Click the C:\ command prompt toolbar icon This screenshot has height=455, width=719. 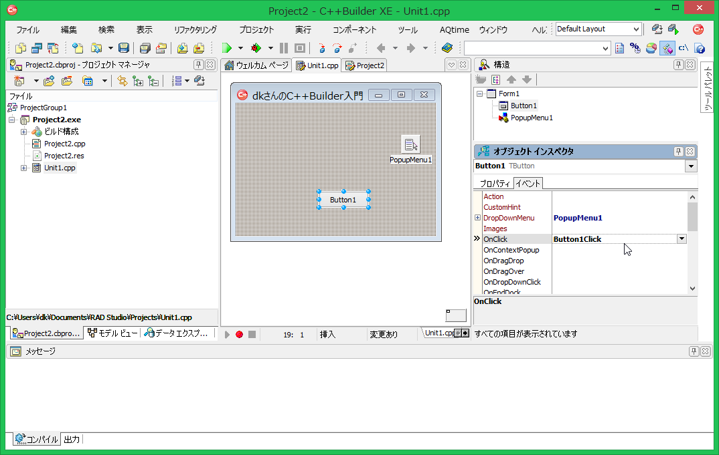[684, 48]
